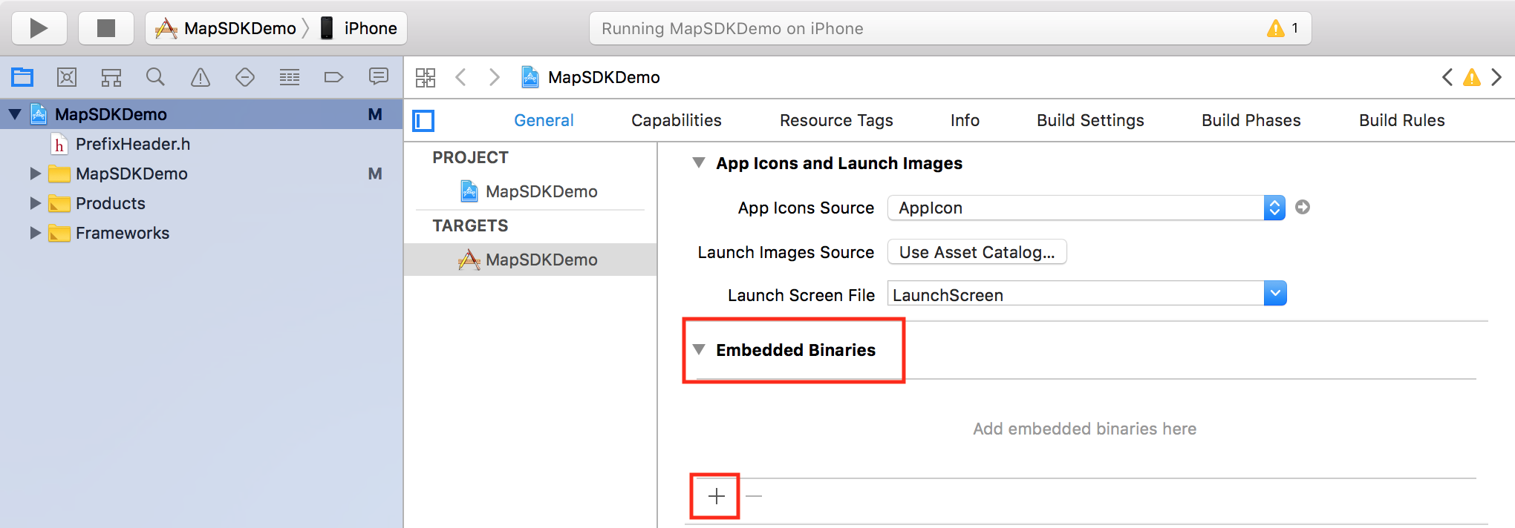
Task: Expand the Frameworks folder
Action: 35,233
